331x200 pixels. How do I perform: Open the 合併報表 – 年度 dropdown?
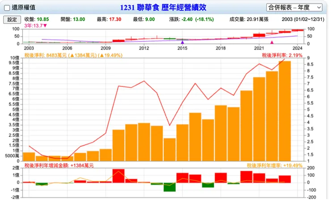294,8
